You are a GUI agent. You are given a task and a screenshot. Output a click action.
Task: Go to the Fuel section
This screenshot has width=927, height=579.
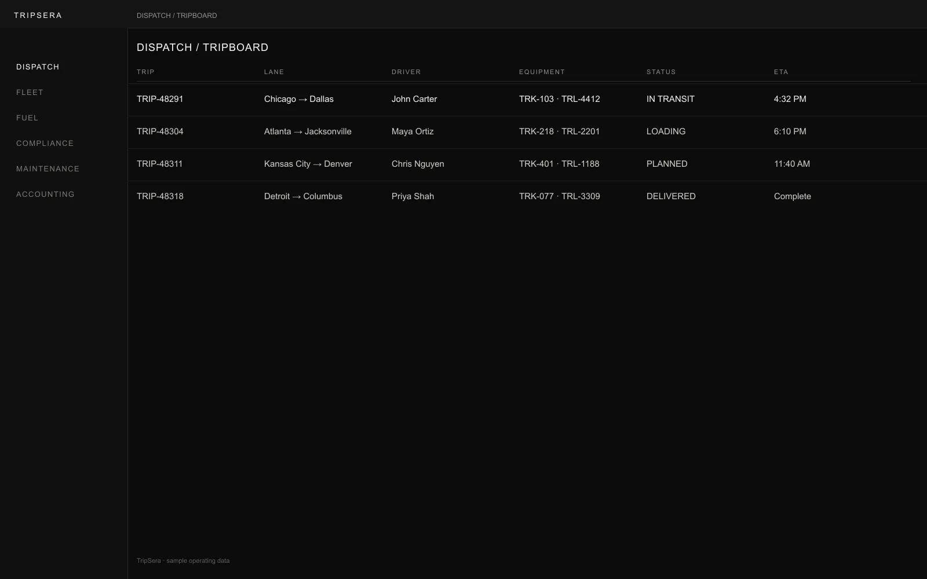click(x=27, y=118)
